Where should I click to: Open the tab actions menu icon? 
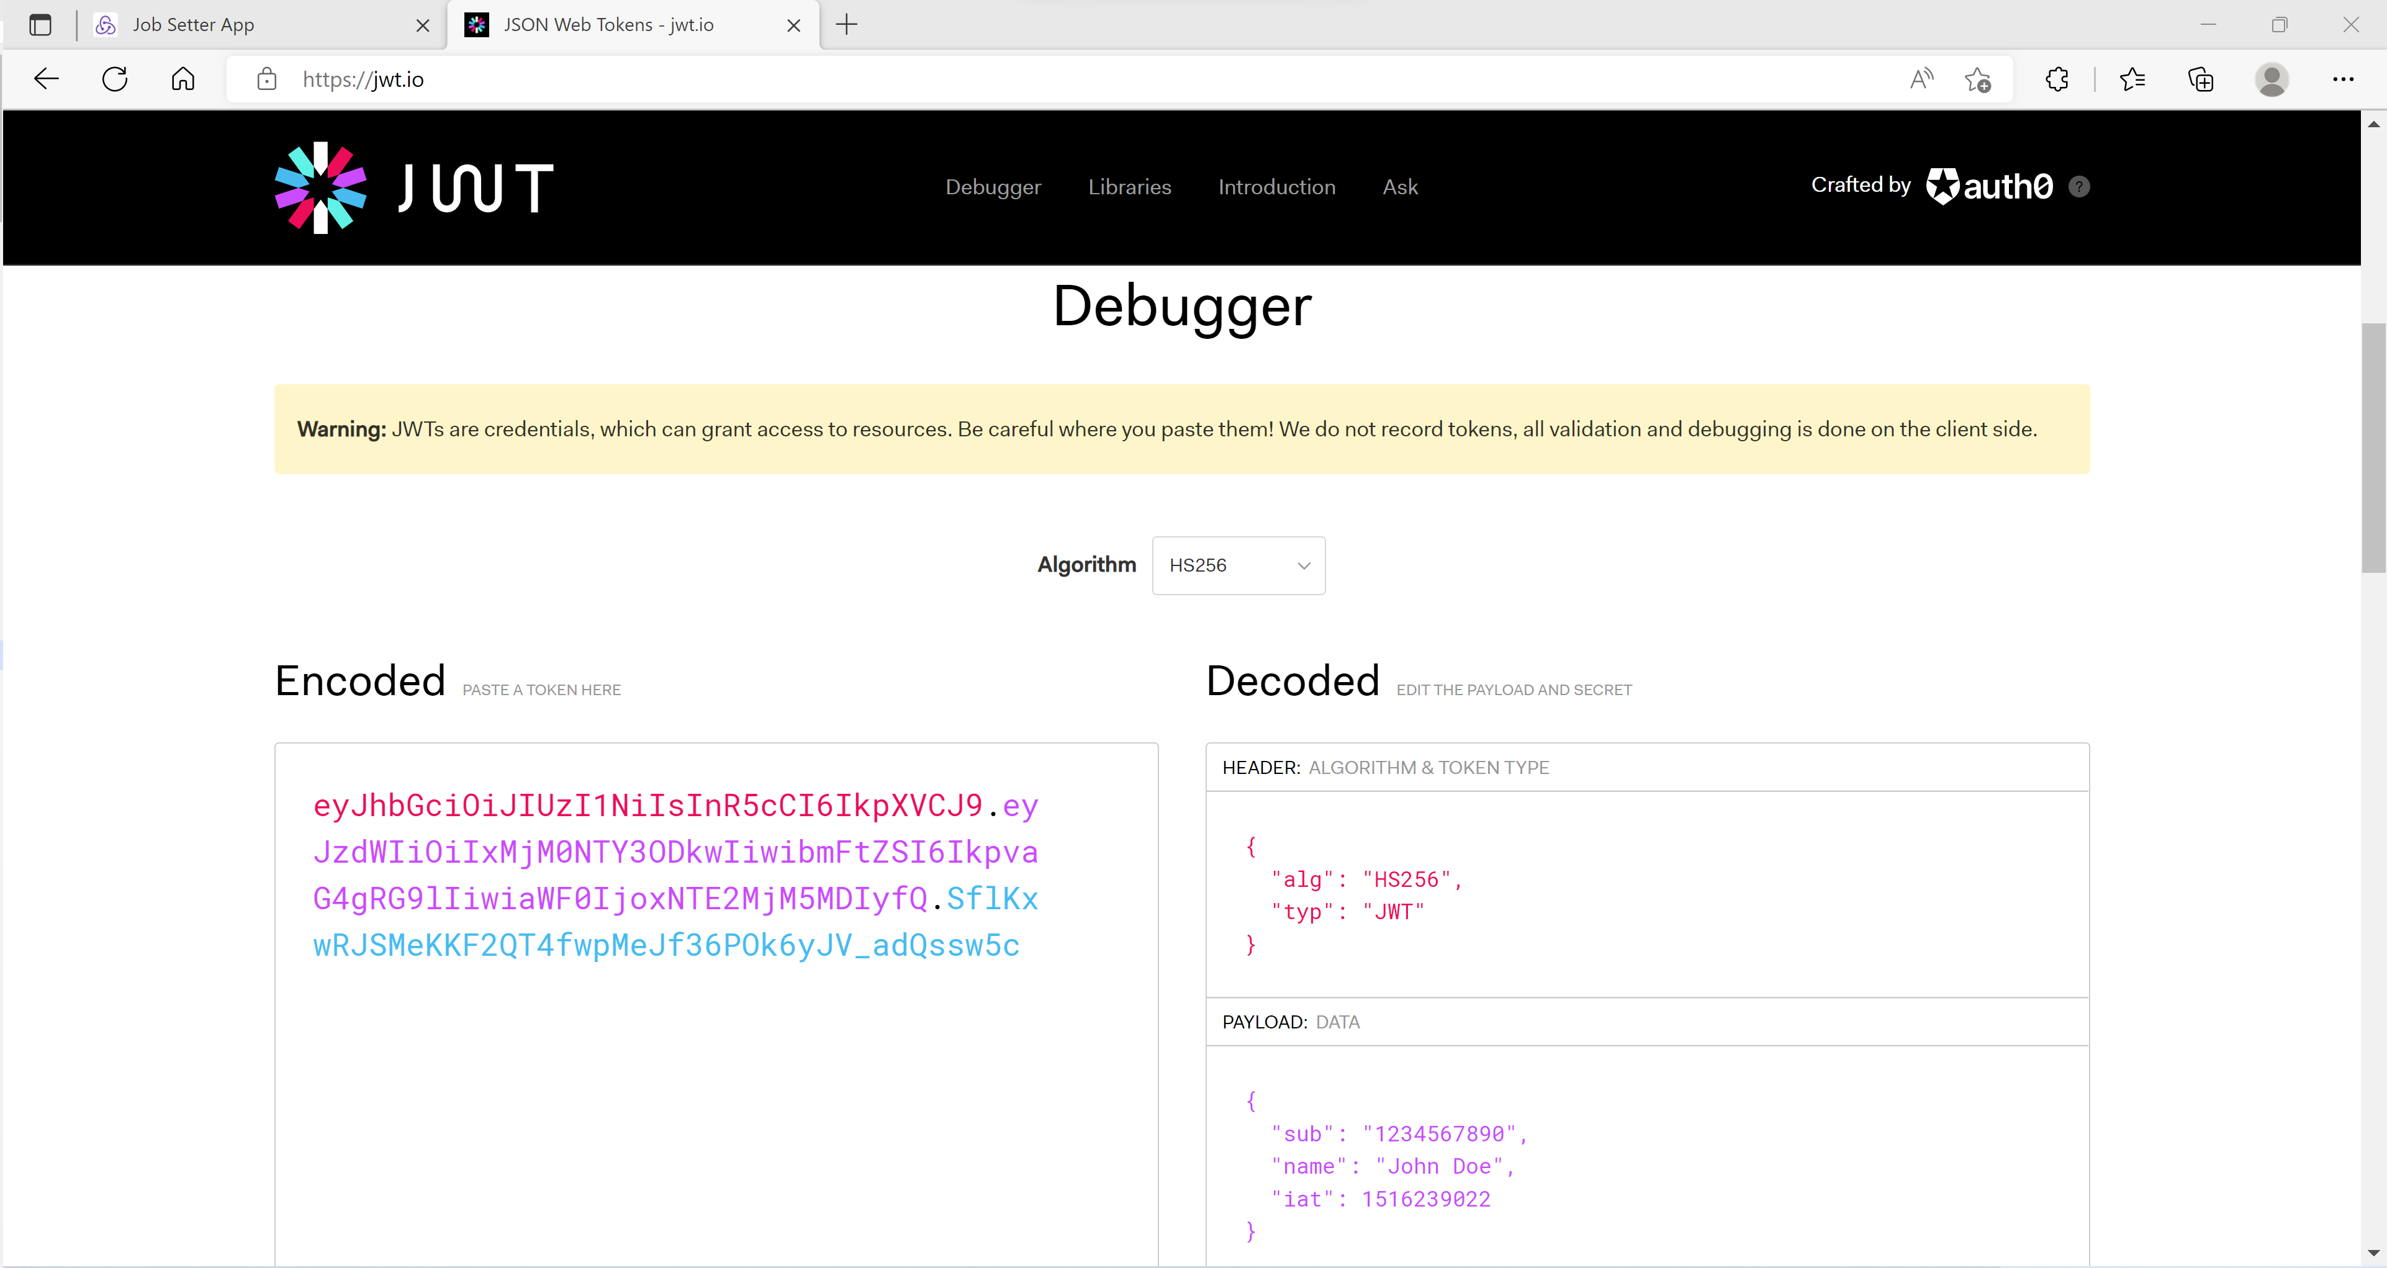[x=40, y=25]
